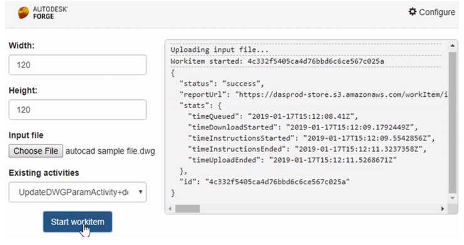Click the log scroll left arrow
The width and height of the screenshot is (464, 245).
[170, 209]
